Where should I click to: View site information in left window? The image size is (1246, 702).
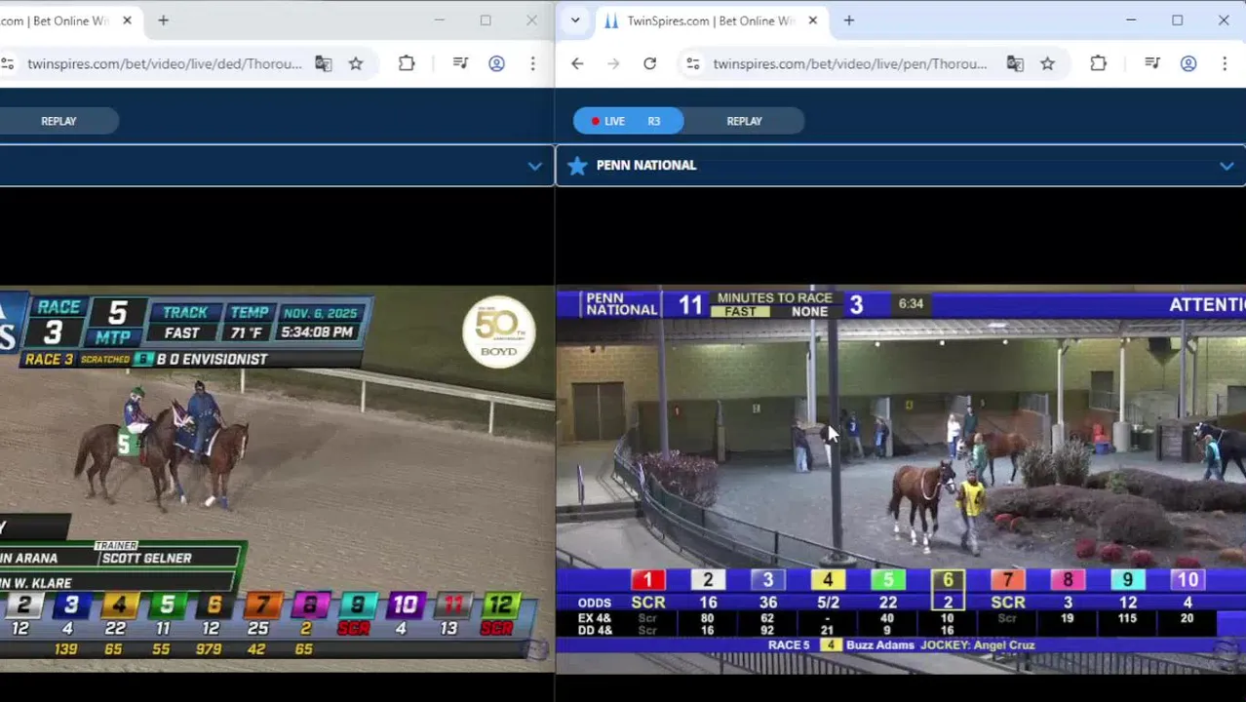[x=8, y=64]
